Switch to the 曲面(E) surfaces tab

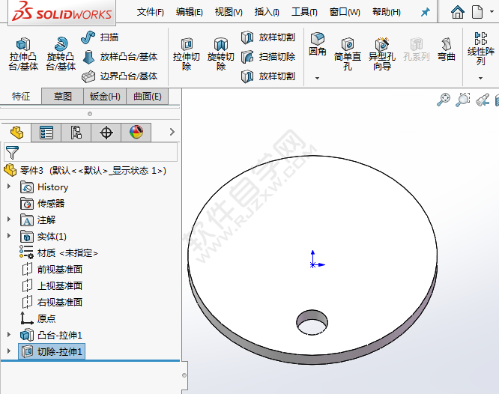148,96
